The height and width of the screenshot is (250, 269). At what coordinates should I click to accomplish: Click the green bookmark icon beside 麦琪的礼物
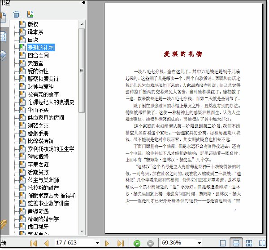pyautogui.click(x=22, y=48)
